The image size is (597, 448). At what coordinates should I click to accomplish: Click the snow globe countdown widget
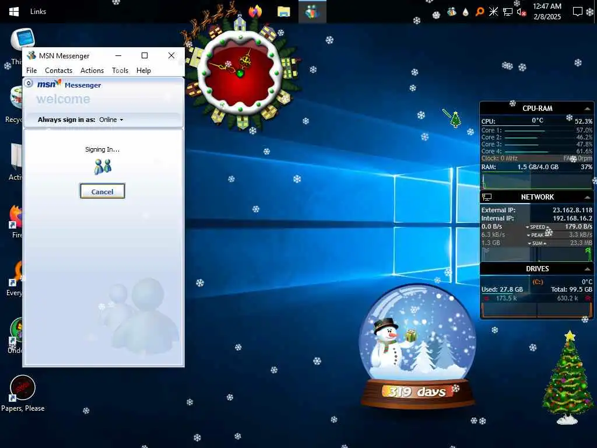point(417,346)
